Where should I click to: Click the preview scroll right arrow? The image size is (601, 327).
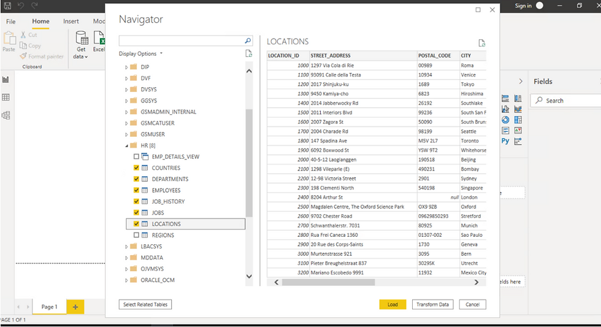(x=476, y=282)
